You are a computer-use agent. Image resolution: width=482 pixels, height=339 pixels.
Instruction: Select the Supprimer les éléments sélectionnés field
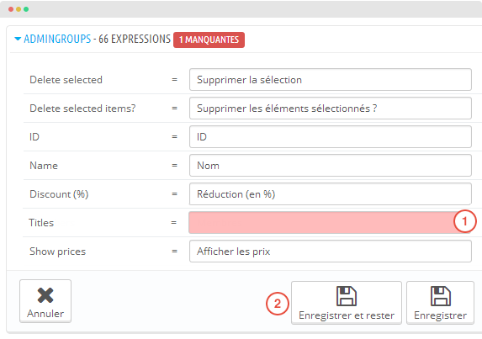coord(331,109)
